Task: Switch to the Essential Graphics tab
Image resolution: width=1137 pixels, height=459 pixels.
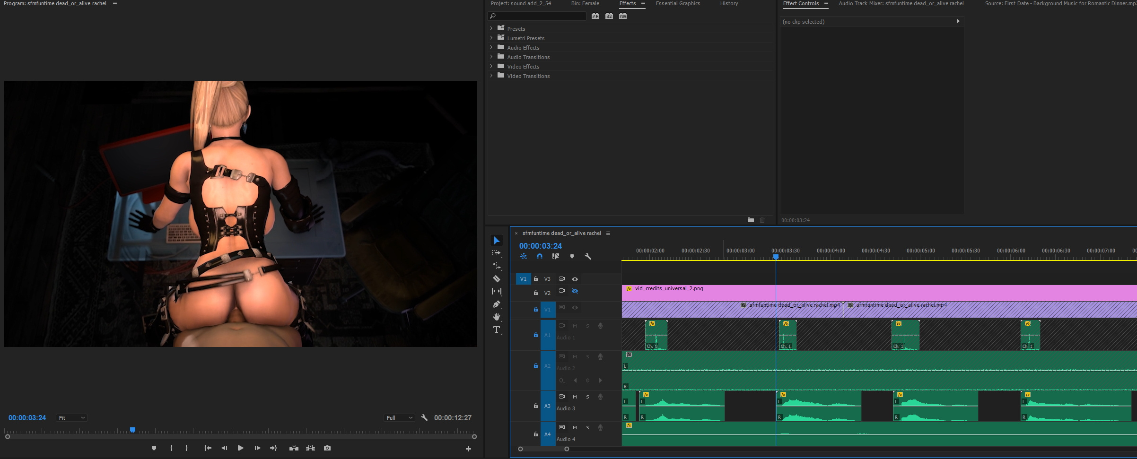Action: 678,3
